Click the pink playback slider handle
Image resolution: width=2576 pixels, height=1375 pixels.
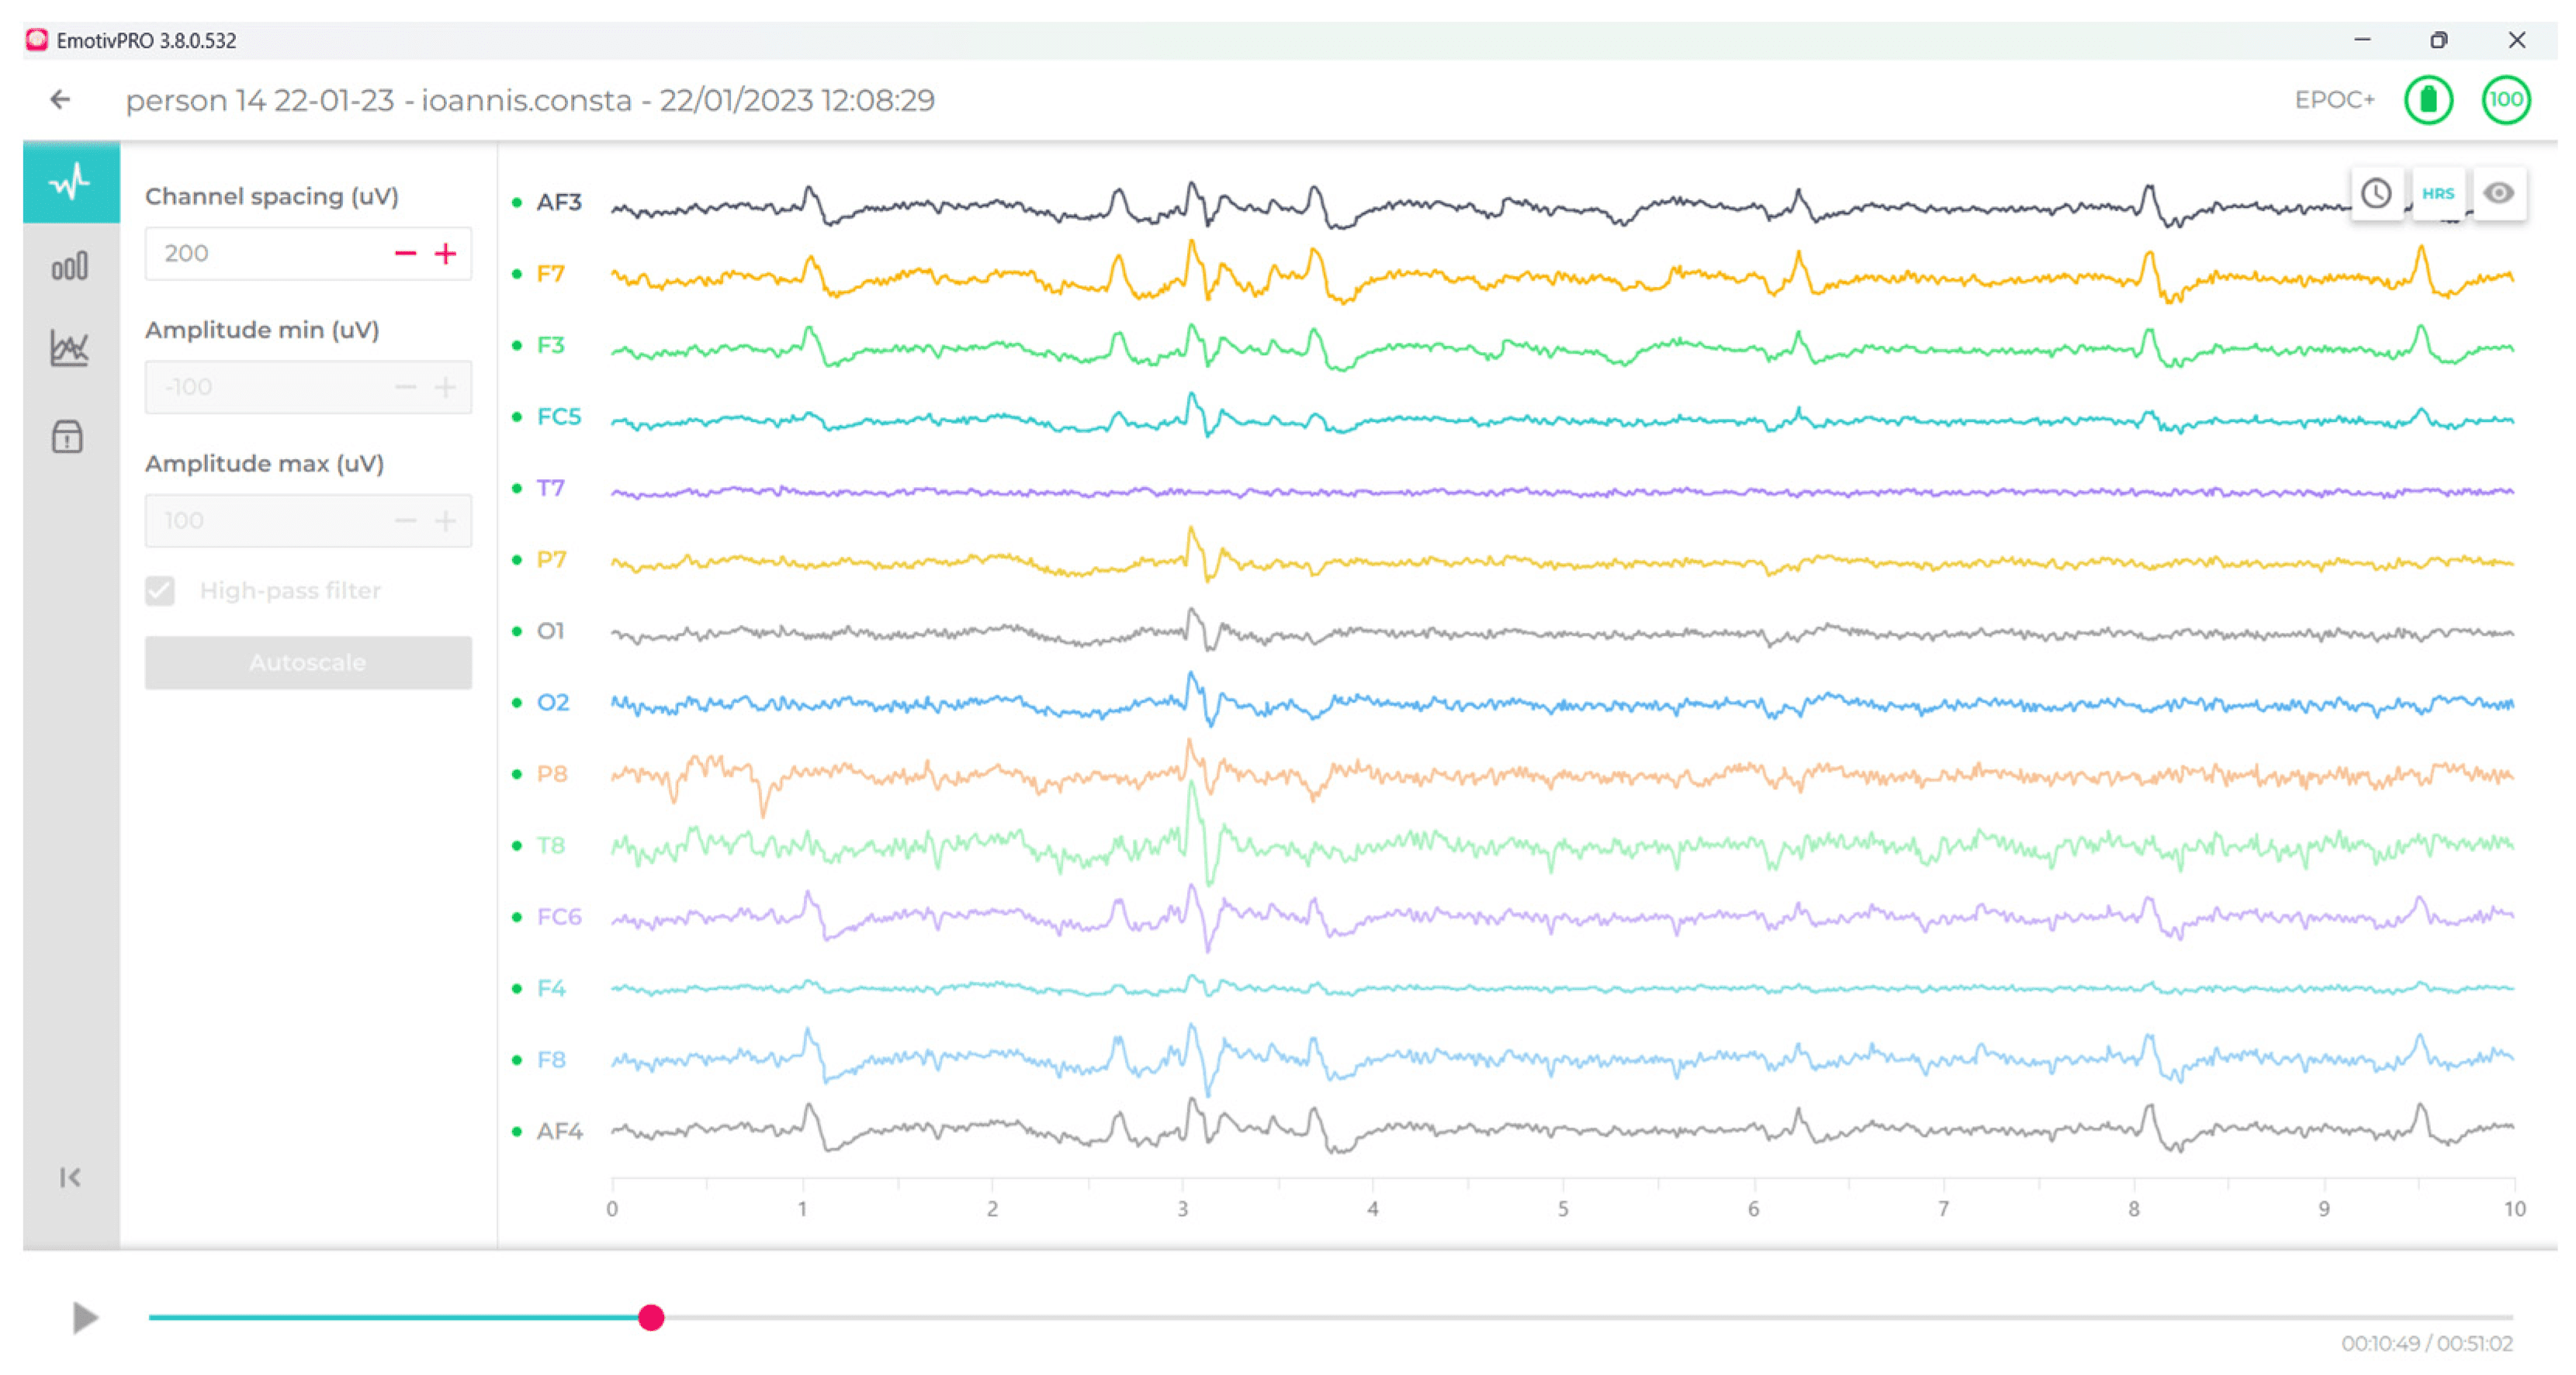click(x=651, y=1317)
